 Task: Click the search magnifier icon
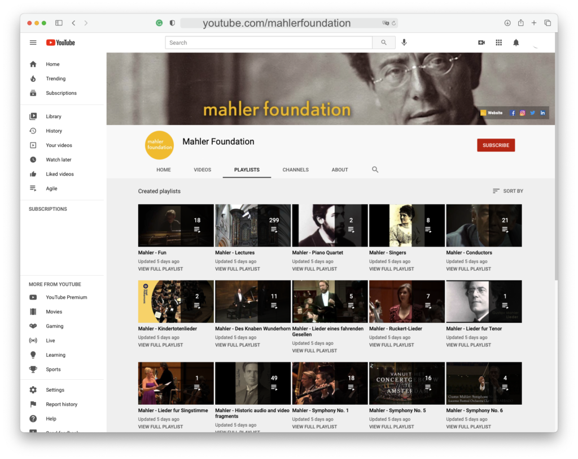coord(384,42)
